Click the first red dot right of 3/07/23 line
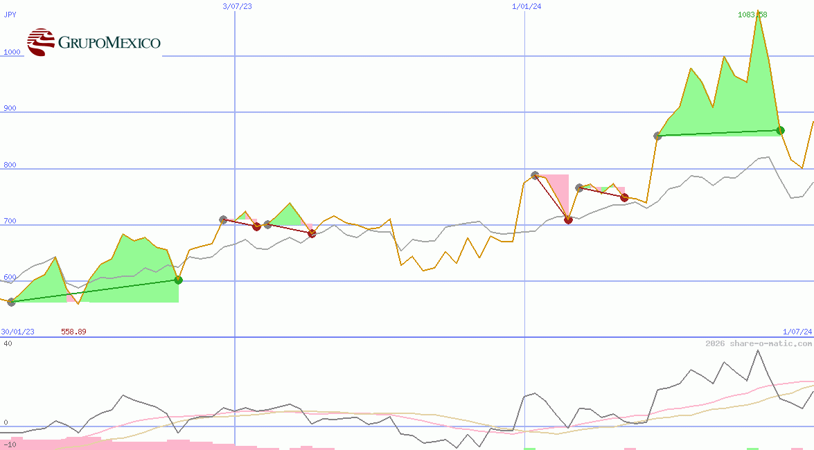 pos(257,226)
